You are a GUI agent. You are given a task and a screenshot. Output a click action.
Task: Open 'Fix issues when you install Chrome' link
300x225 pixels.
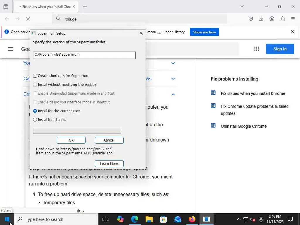coord(253,93)
